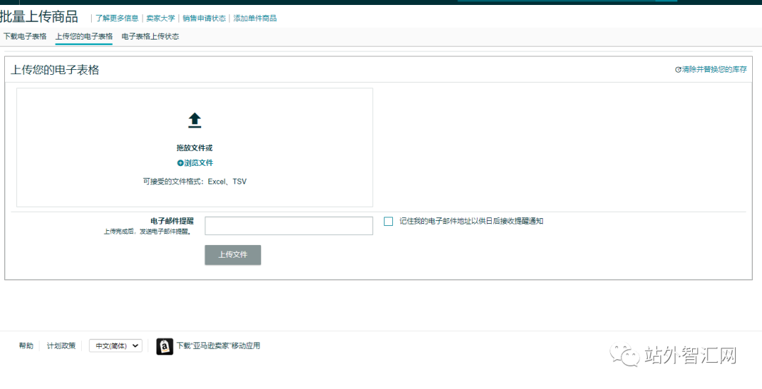This screenshot has height=389, width=762.
Task: Select the 上传您的电子表格 tab
Action: (83, 37)
